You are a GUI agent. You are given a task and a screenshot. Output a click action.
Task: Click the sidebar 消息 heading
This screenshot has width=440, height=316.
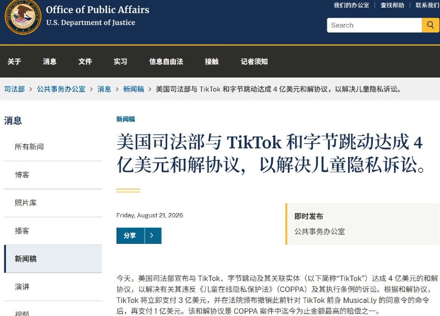(x=13, y=121)
